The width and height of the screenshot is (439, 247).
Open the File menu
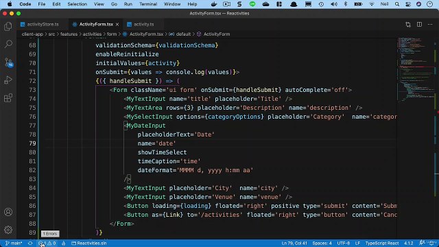(x=41, y=4)
